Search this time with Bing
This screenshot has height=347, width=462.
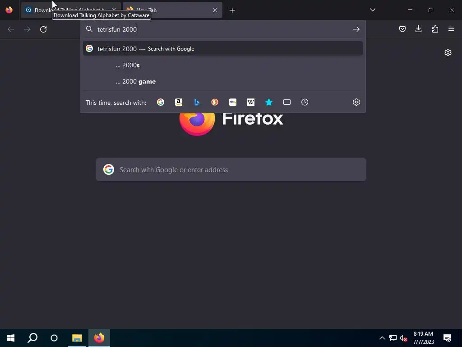click(x=197, y=102)
